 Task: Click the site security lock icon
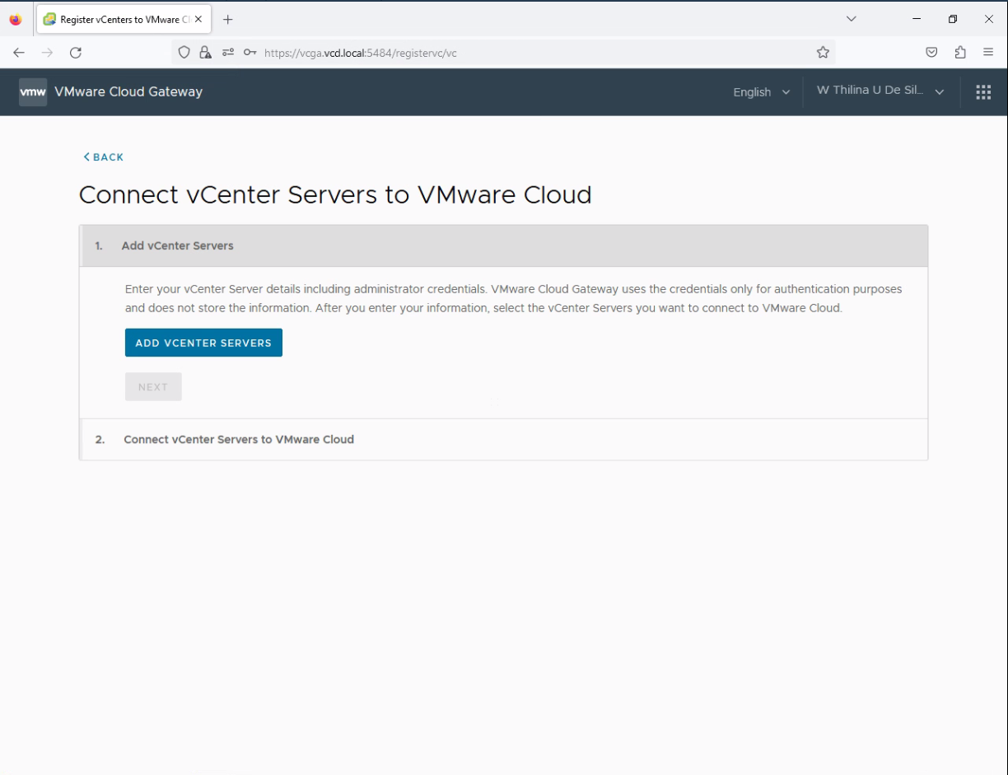(206, 53)
